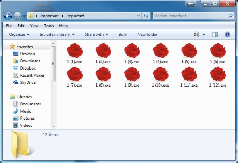The width and height of the screenshot is (238, 163).
Task: Click the address bar refresh button
Action: [x=146, y=16]
